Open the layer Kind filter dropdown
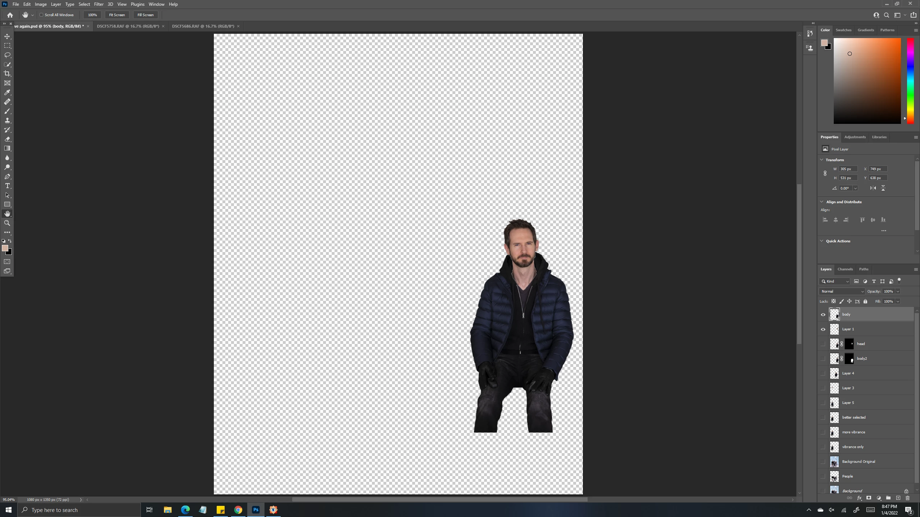 [x=835, y=281]
